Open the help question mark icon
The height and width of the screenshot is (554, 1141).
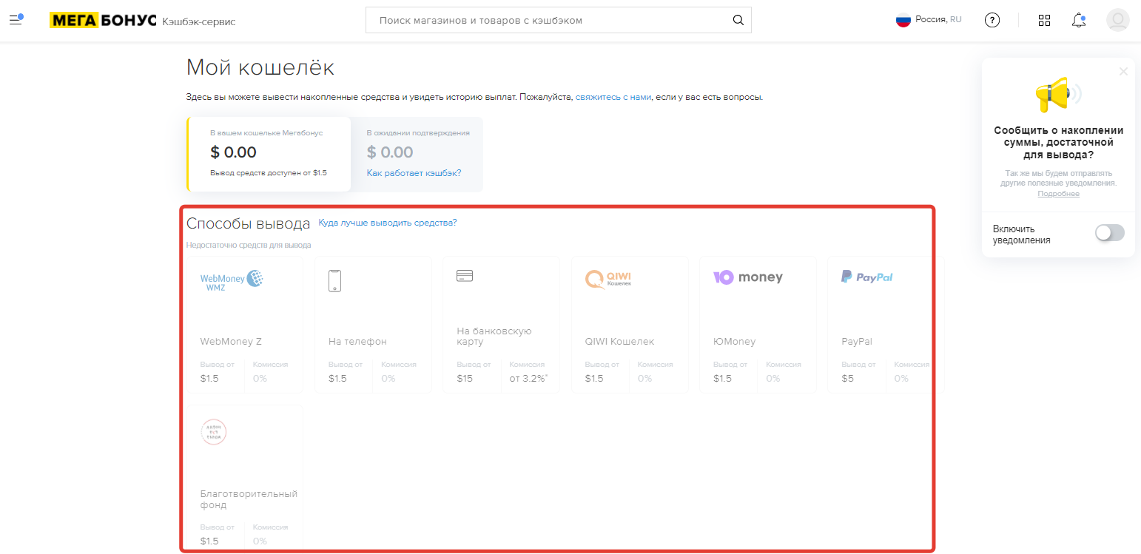[992, 21]
